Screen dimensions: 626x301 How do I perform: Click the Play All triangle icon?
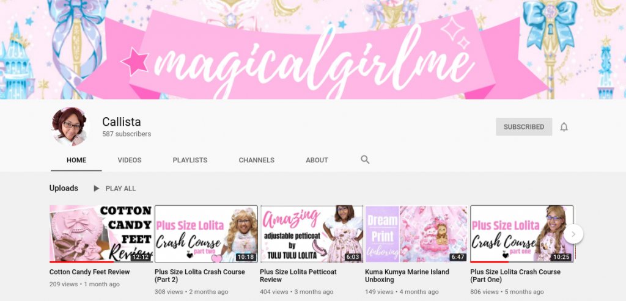[x=96, y=189]
